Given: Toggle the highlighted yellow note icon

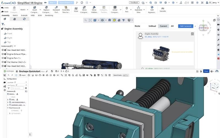Looking at the screenshot, I should tap(114, 20).
